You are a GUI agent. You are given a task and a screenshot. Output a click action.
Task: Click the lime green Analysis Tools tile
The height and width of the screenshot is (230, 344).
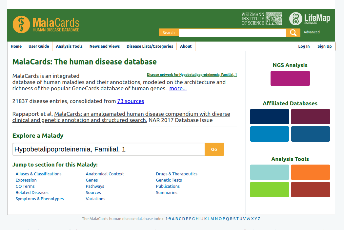click(269, 190)
